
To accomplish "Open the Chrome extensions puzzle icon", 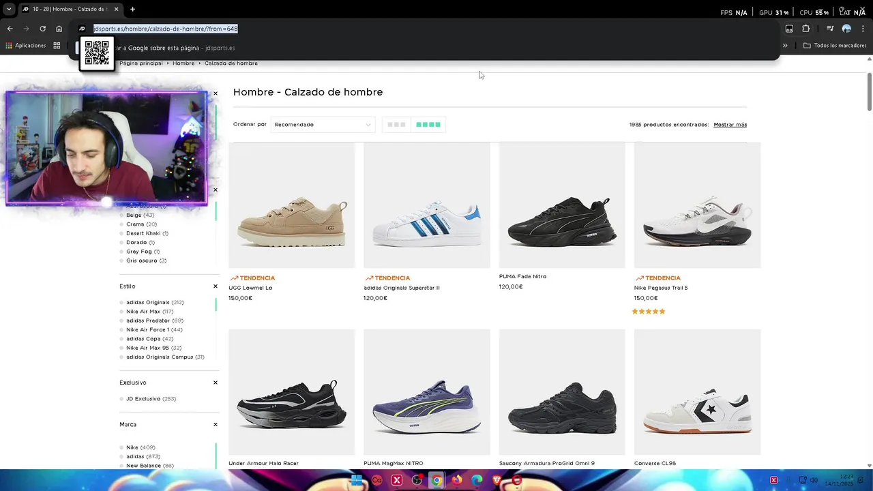I will click(806, 29).
